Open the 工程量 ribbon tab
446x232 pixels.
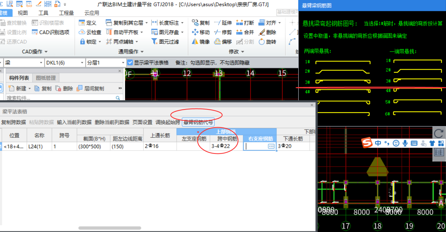(66, 13)
